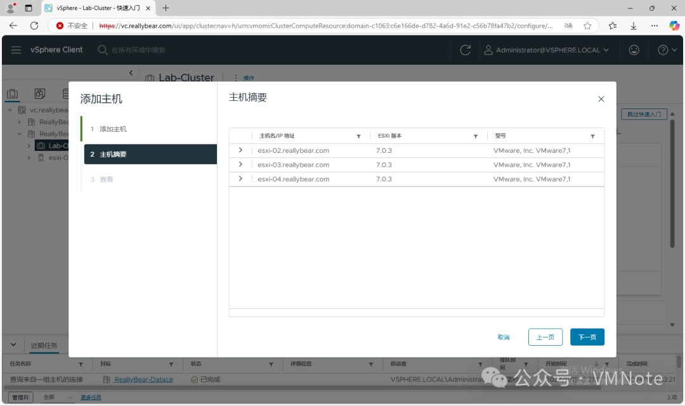Open the feedback smiley icon
The image size is (685, 406).
click(x=634, y=50)
